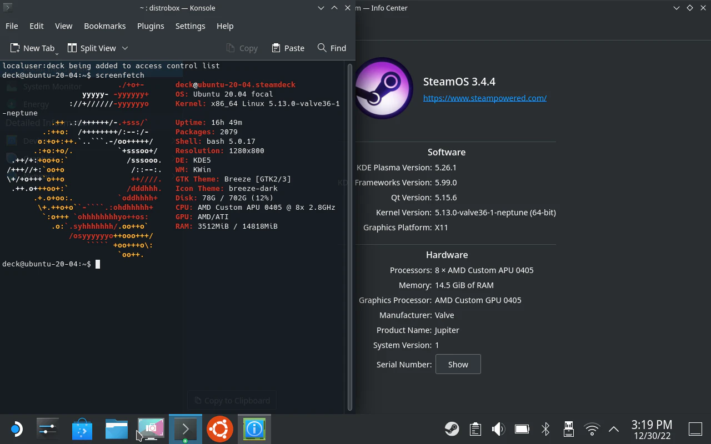The image size is (711, 444).
Task: Open Steam tray icon
Action: (452, 429)
